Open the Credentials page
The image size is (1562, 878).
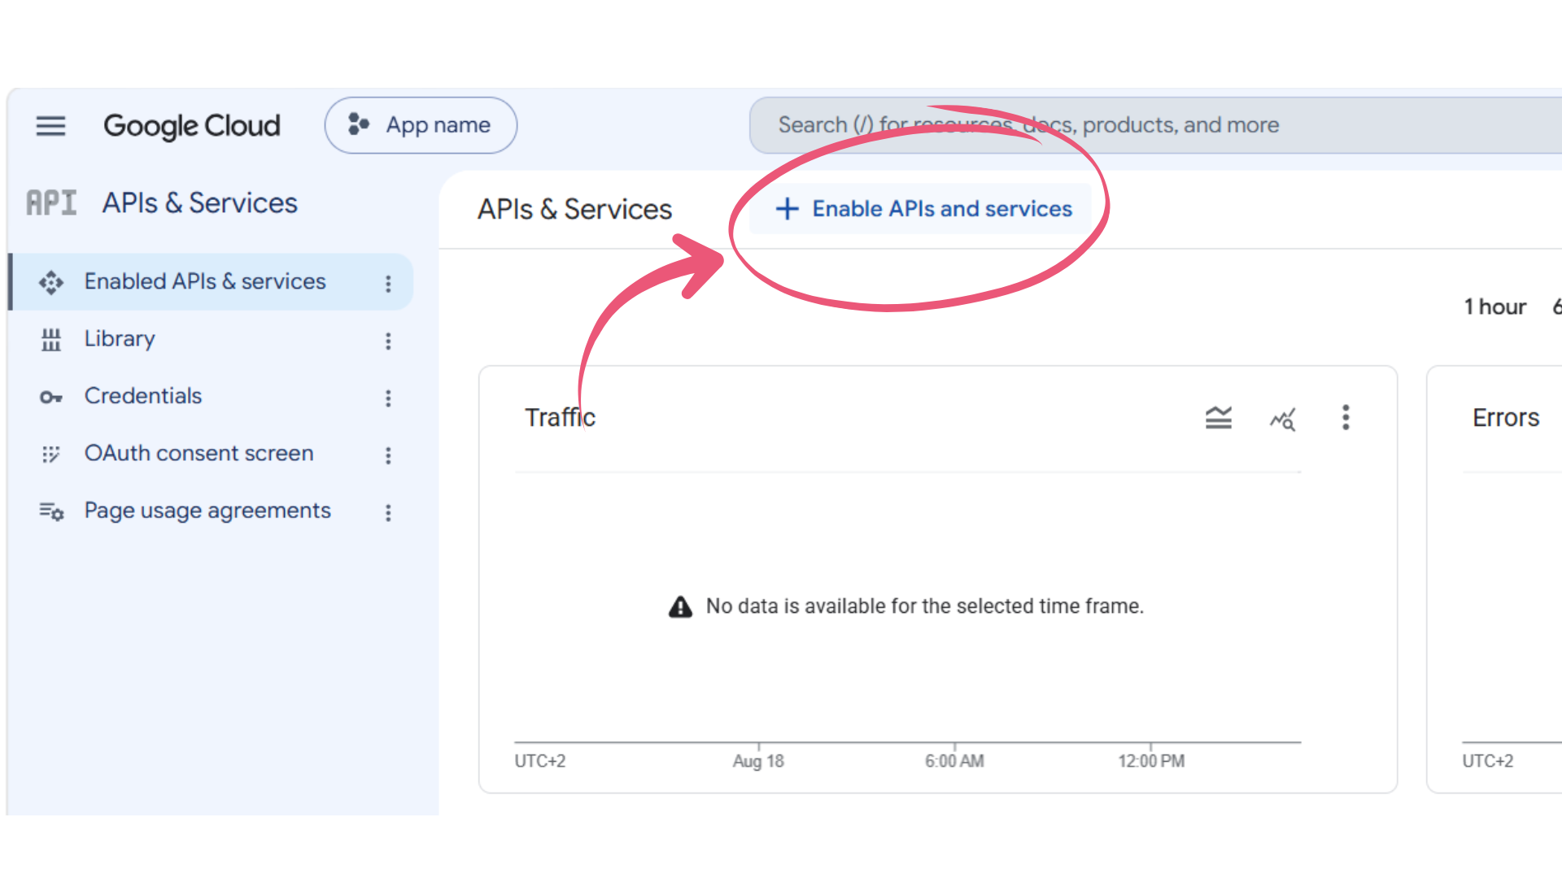(x=143, y=396)
